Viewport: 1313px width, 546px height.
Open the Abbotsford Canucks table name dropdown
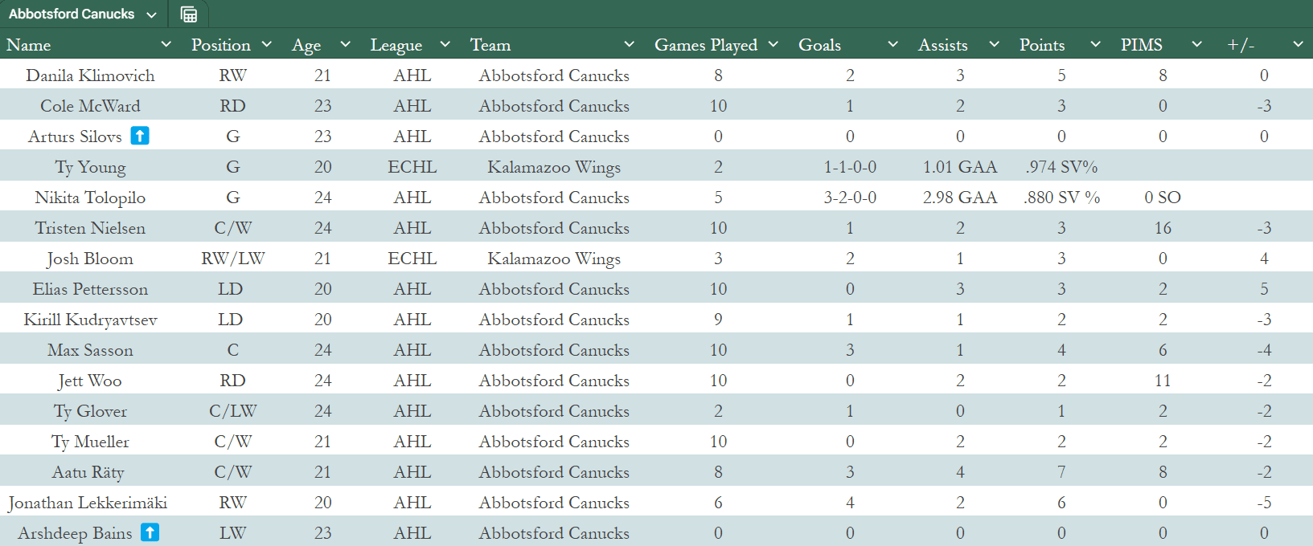(151, 14)
